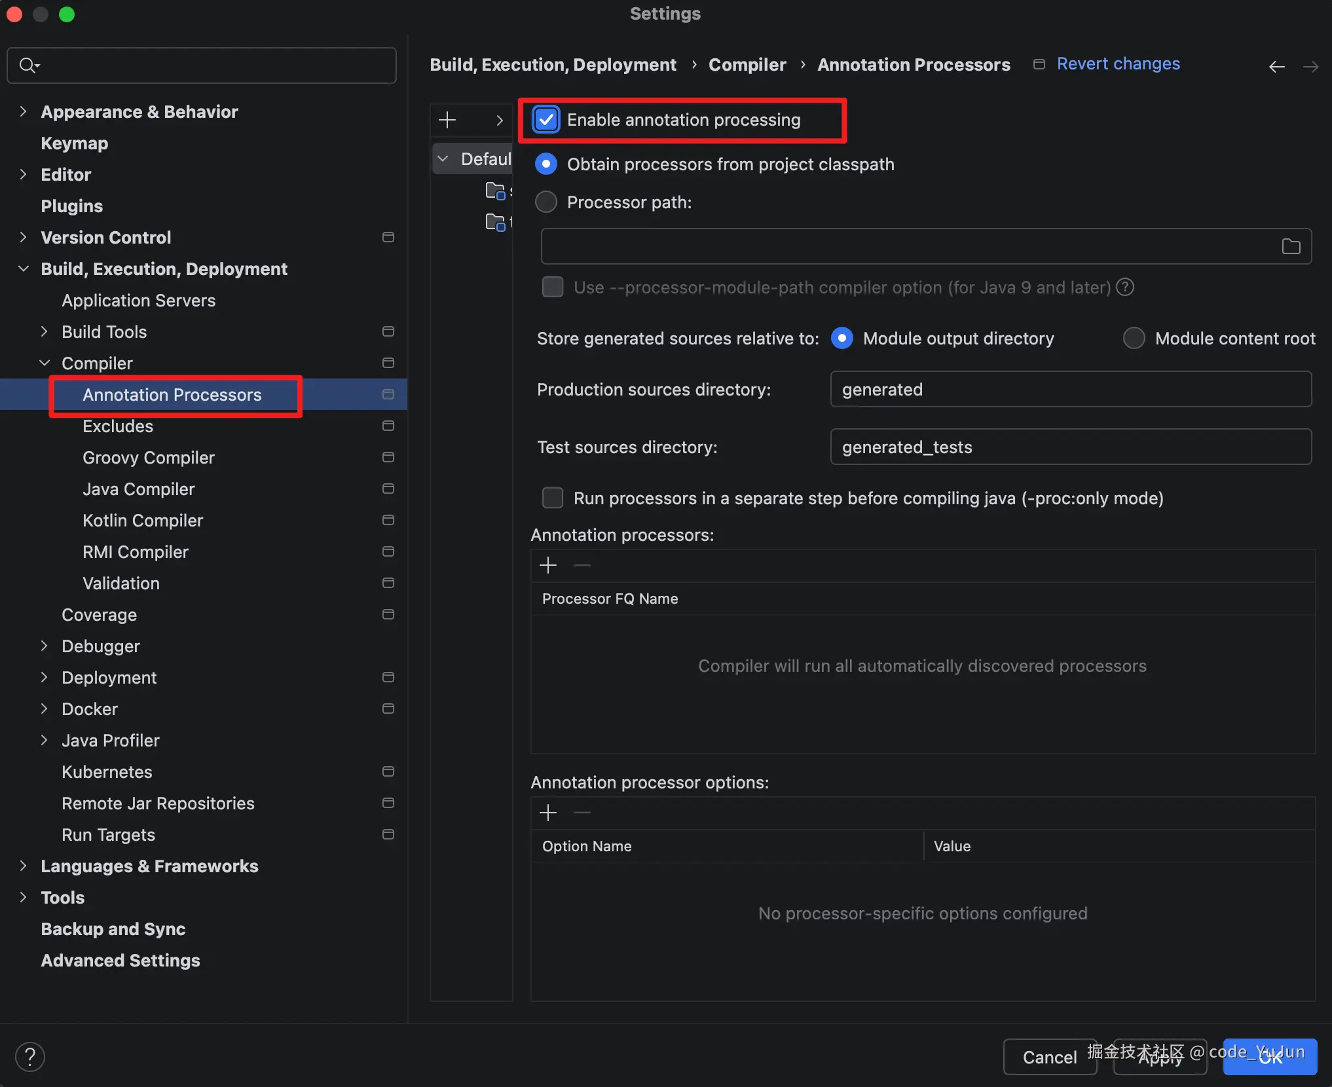1332x1087 pixels.
Task: Uncheck Enable annotation processing checkbox
Action: 546,120
